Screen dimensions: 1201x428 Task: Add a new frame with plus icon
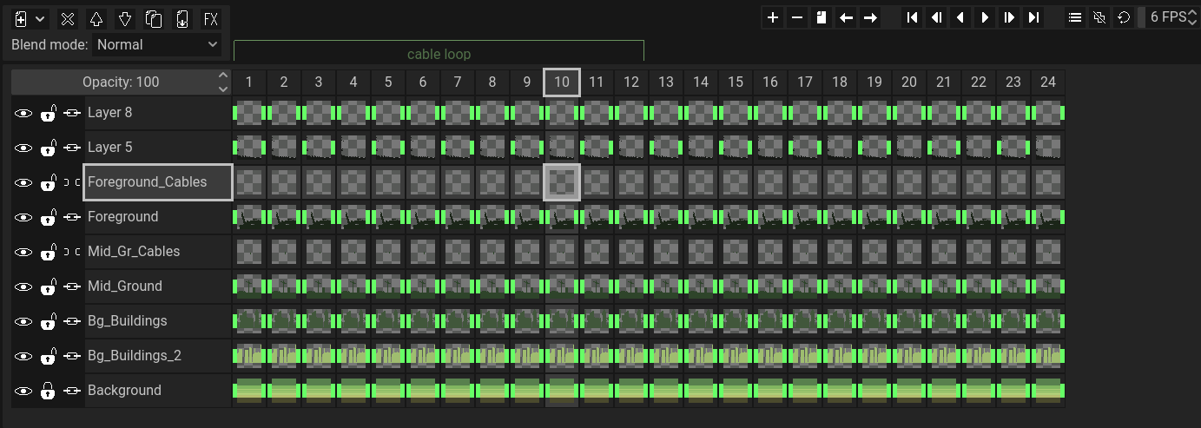coord(772,17)
